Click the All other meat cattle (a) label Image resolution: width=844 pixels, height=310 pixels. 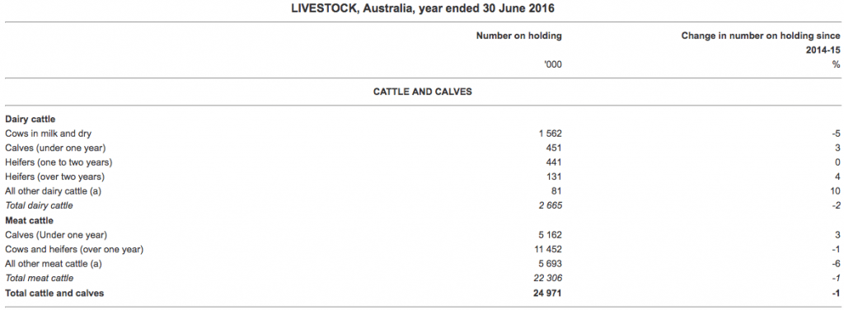tap(54, 264)
